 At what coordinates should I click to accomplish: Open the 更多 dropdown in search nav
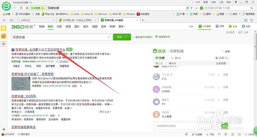[x=122, y=26]
